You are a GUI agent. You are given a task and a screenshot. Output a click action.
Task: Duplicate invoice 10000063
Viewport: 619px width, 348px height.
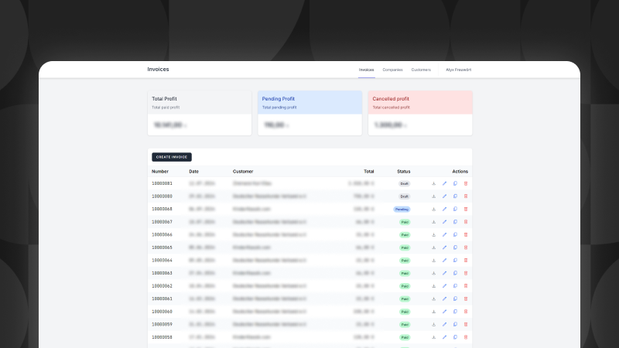455,273
